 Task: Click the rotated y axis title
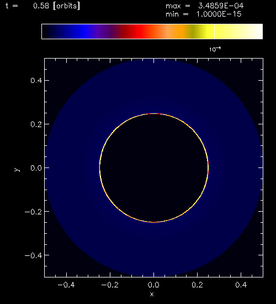point(17,170)
